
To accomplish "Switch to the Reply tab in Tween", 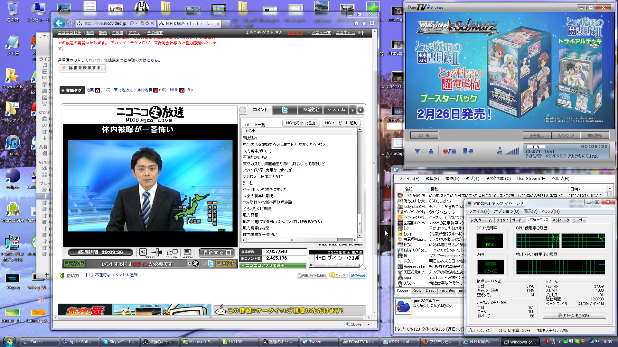I will coord(417,291).
